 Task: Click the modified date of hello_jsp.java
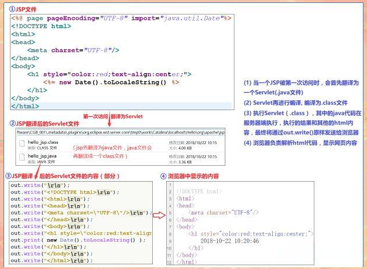(201, 156)
